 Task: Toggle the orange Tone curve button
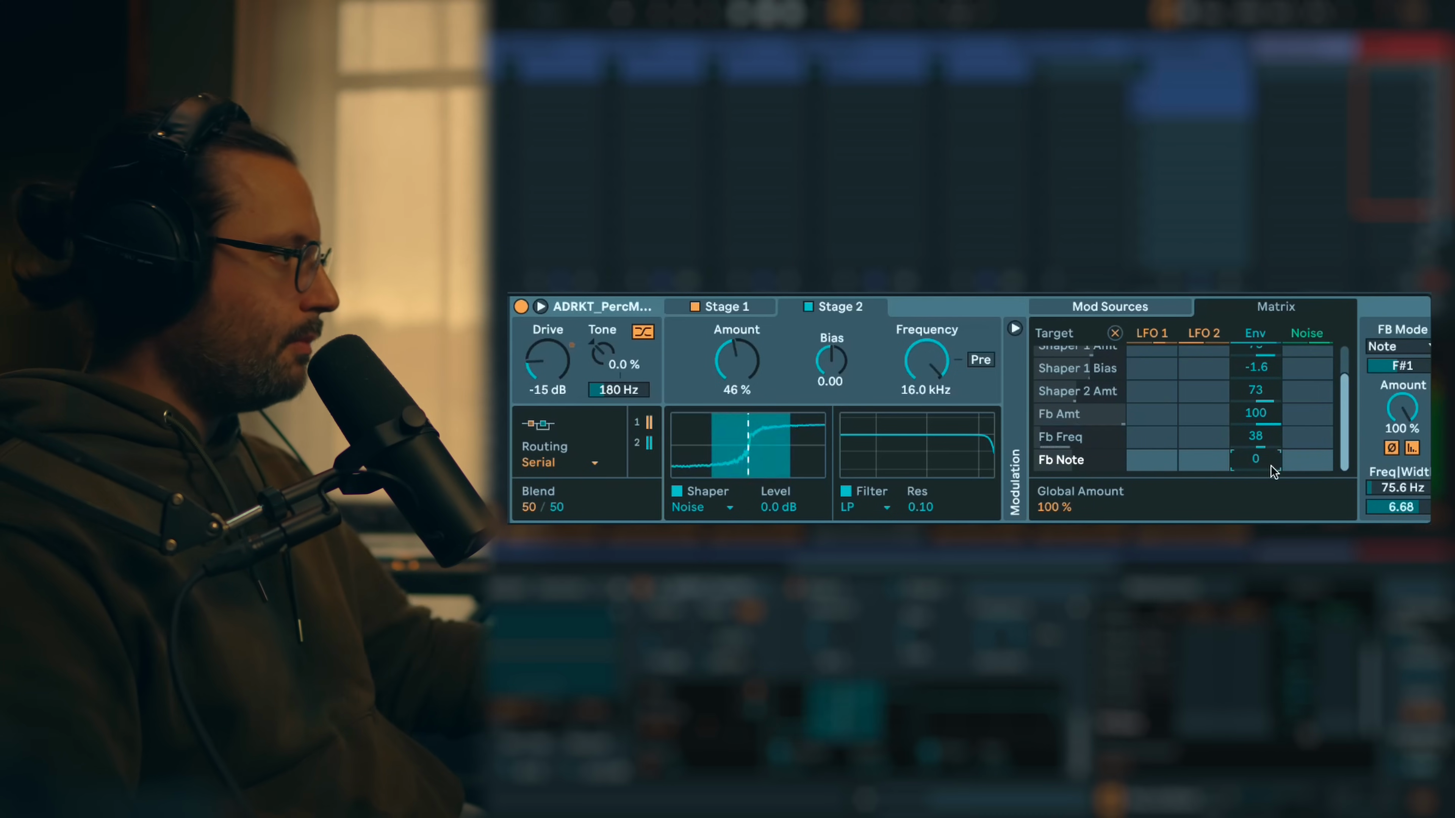(643, 331)
